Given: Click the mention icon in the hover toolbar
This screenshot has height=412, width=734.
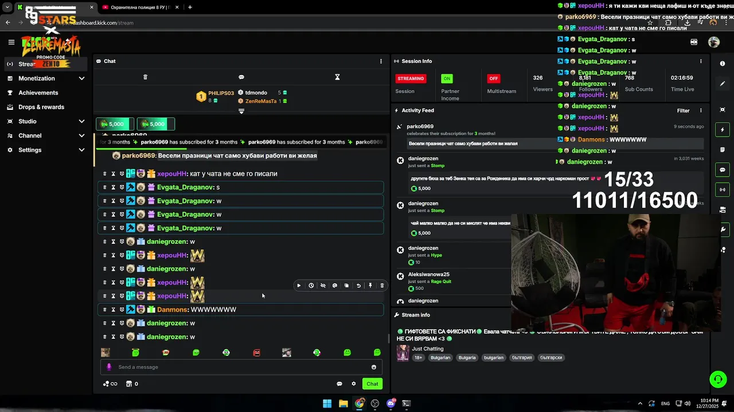Looking at the screenshot, I should pos(335,286).
